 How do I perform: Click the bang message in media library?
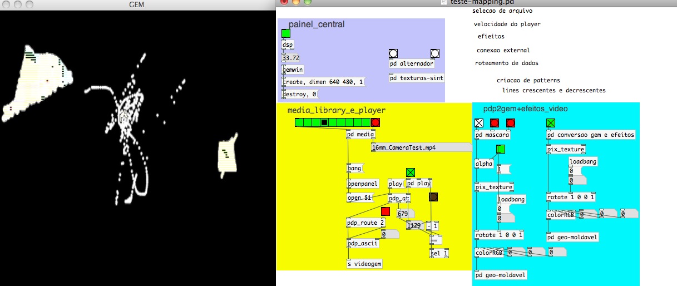354,168
